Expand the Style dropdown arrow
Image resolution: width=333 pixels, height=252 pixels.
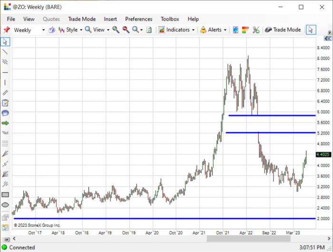point(81,30)
